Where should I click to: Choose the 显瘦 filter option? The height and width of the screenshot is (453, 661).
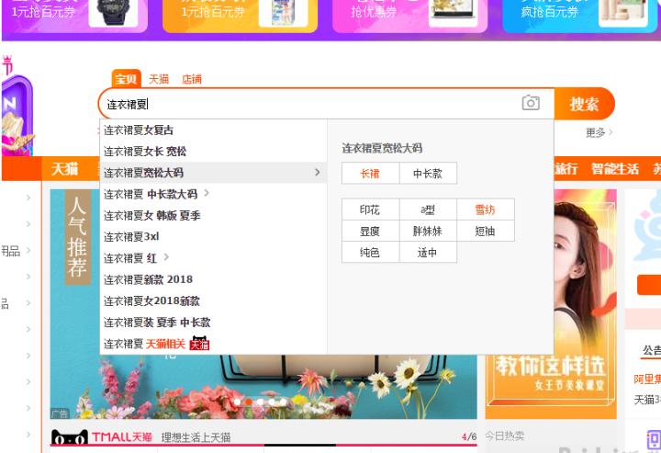click(370, 232)
